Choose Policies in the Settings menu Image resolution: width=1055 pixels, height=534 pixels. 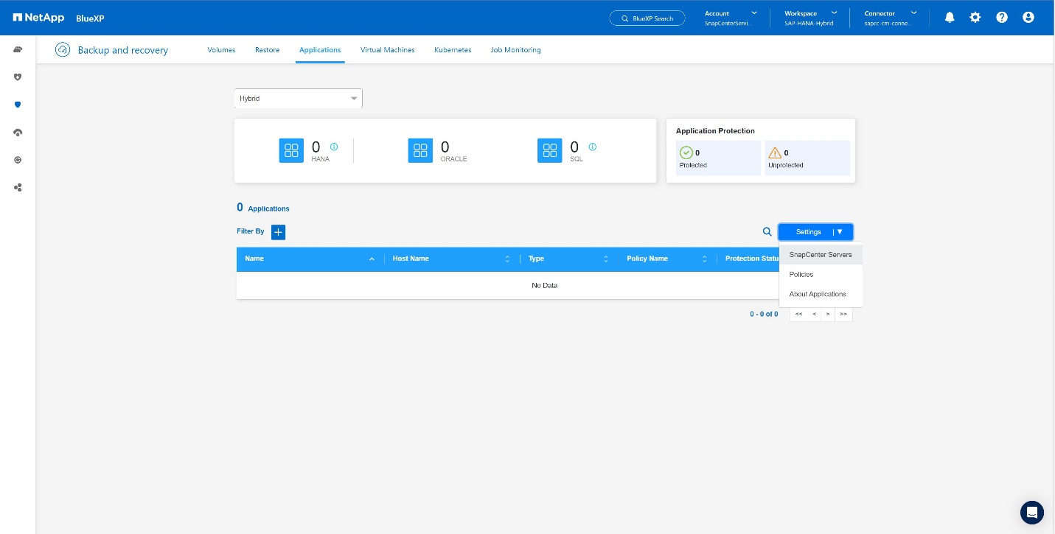pos(801,275)
